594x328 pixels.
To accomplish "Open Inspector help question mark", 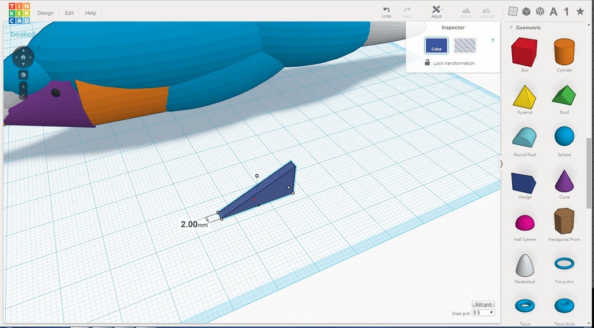I will click(x=492, y=41).
